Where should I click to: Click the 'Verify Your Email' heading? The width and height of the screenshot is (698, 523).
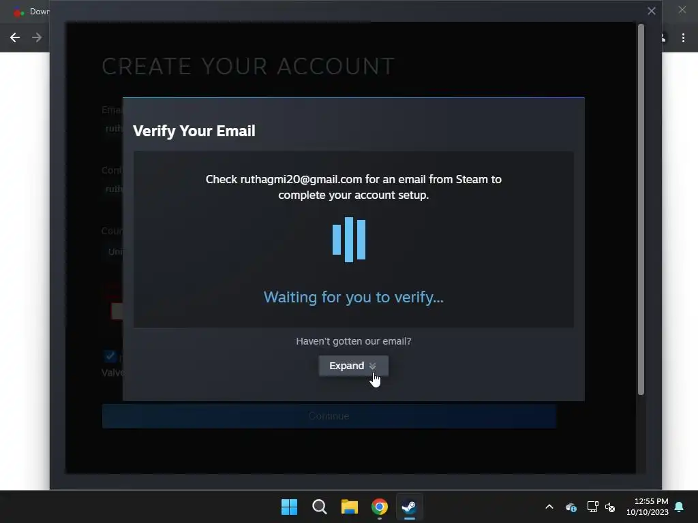click(x=194, y=131)
